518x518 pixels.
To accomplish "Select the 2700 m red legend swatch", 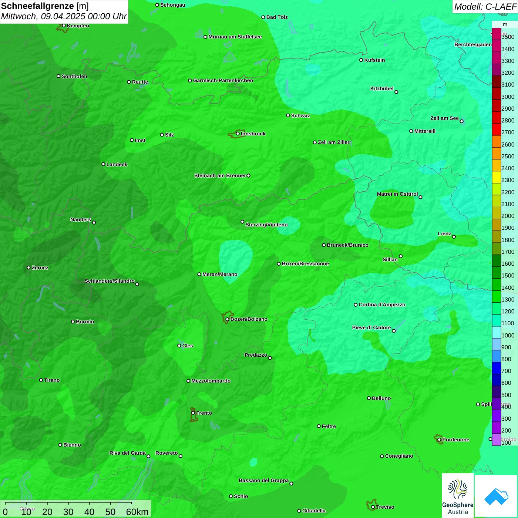I will click(497, 129).
